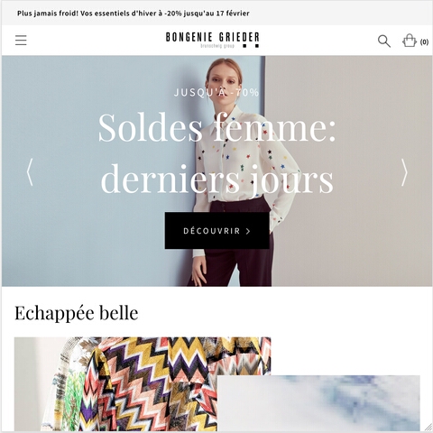Image resolution: width=433 pixels, height=433 pixels.
Task: Go to the previous carousel slide
Action: tap(30, 172)
